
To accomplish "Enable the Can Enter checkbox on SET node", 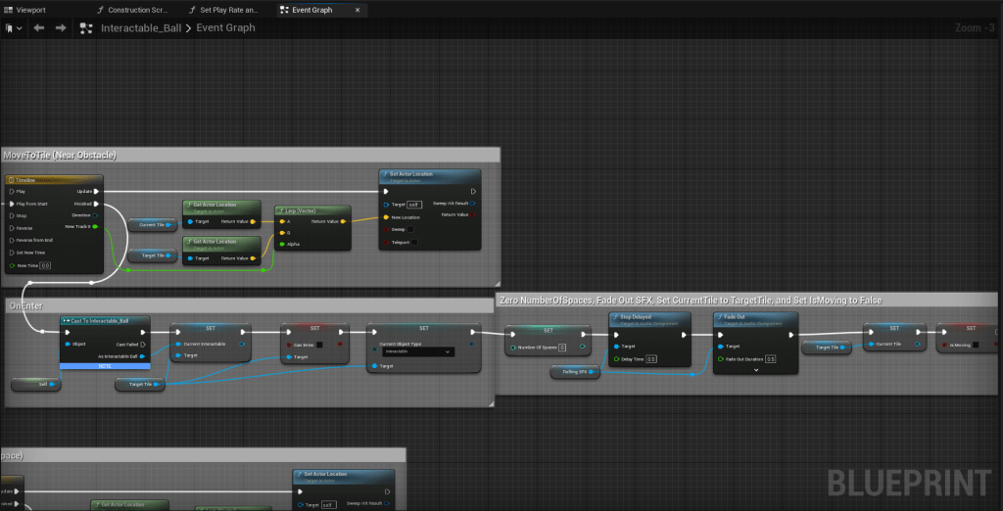I will point(320,344).
